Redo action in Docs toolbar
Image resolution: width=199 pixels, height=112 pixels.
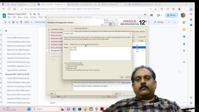pos(9,22)
